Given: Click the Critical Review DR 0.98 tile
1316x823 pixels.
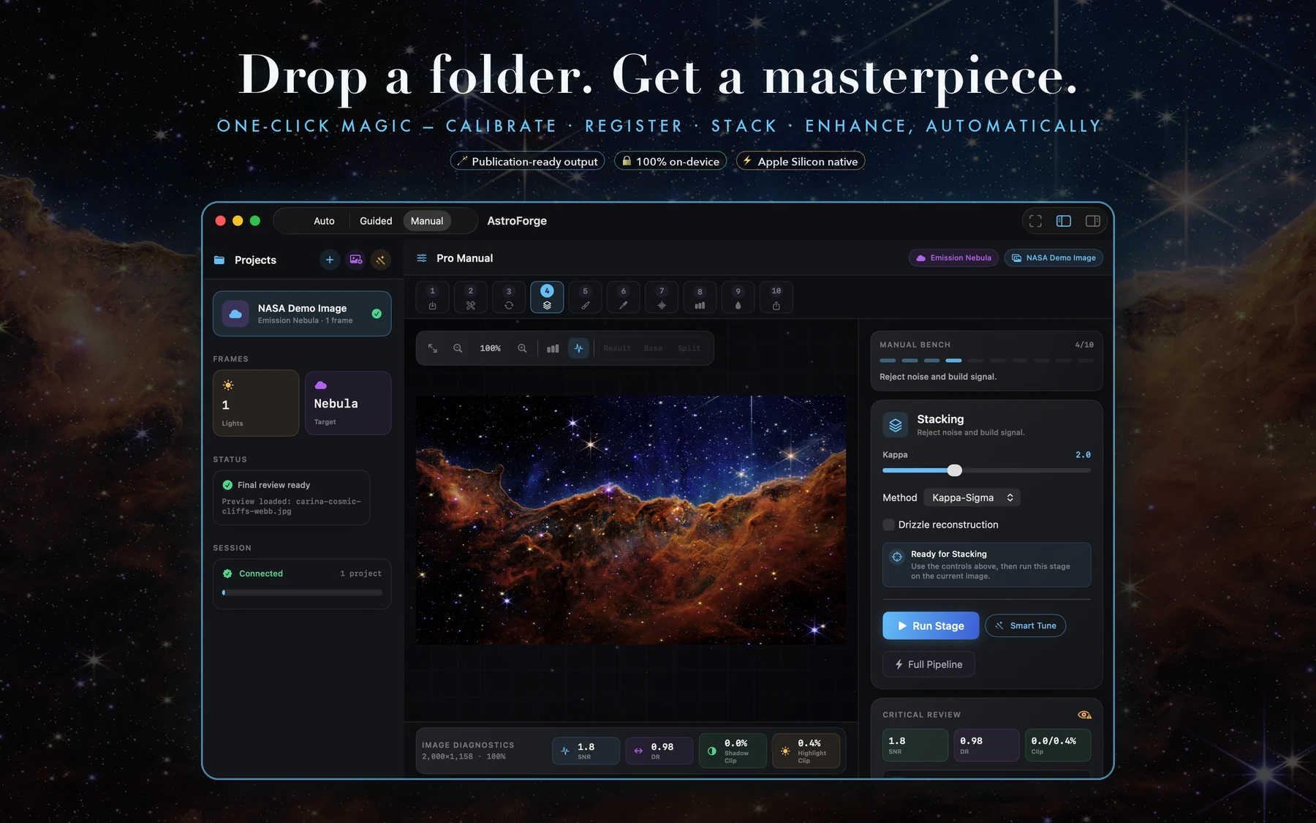Looking at the screenshot, I should (986, 745).
